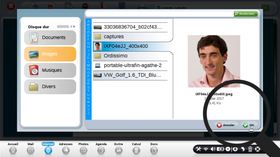
Task: Open the Ecrire writing icon
Action: pos(119,151)
